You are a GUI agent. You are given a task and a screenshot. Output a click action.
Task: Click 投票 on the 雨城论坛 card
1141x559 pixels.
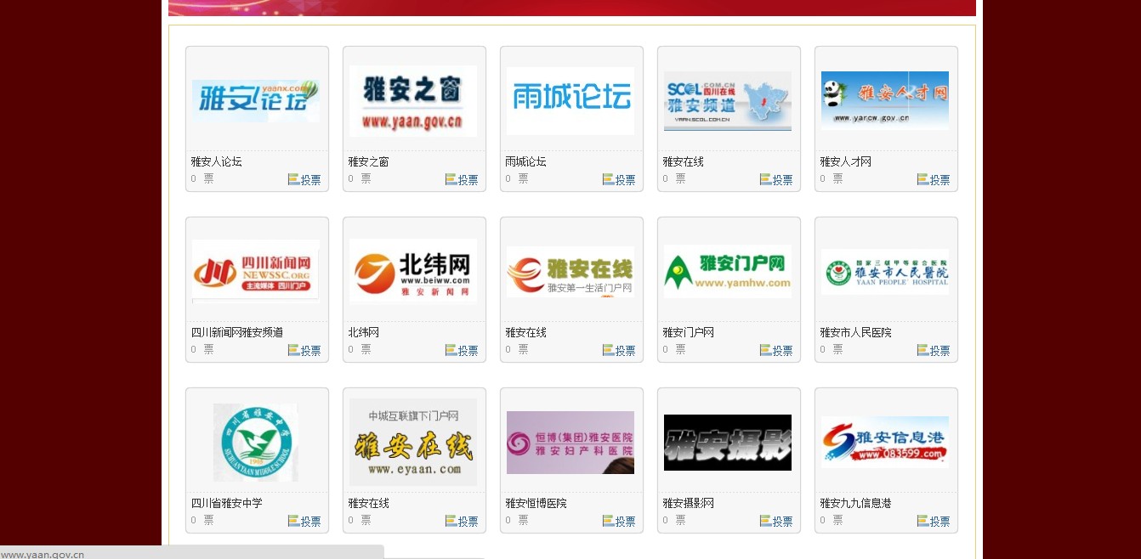point(619,180)
